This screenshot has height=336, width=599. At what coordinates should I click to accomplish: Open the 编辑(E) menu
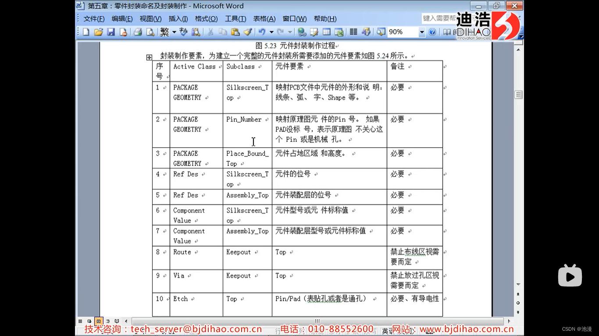point(122,19)
